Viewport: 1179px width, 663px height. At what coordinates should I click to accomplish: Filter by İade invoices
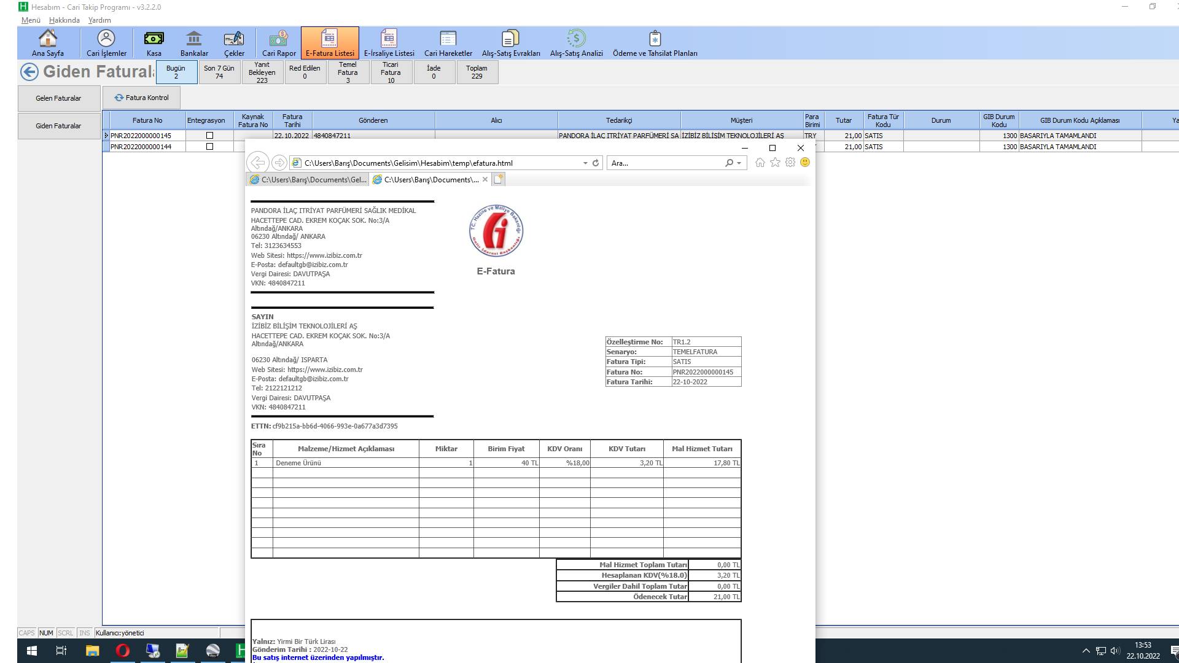pyautogui.click(x=434, y=72)
